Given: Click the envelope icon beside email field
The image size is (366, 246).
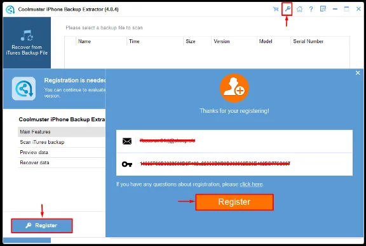Looking at the screenshot, I should pyautogui.click(x=127, y=141).
